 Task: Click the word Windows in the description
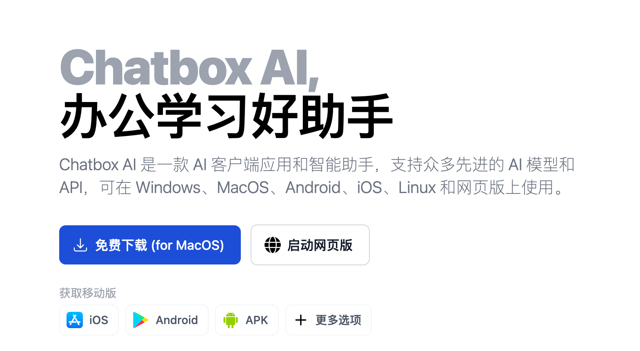(x=168, y=188)
